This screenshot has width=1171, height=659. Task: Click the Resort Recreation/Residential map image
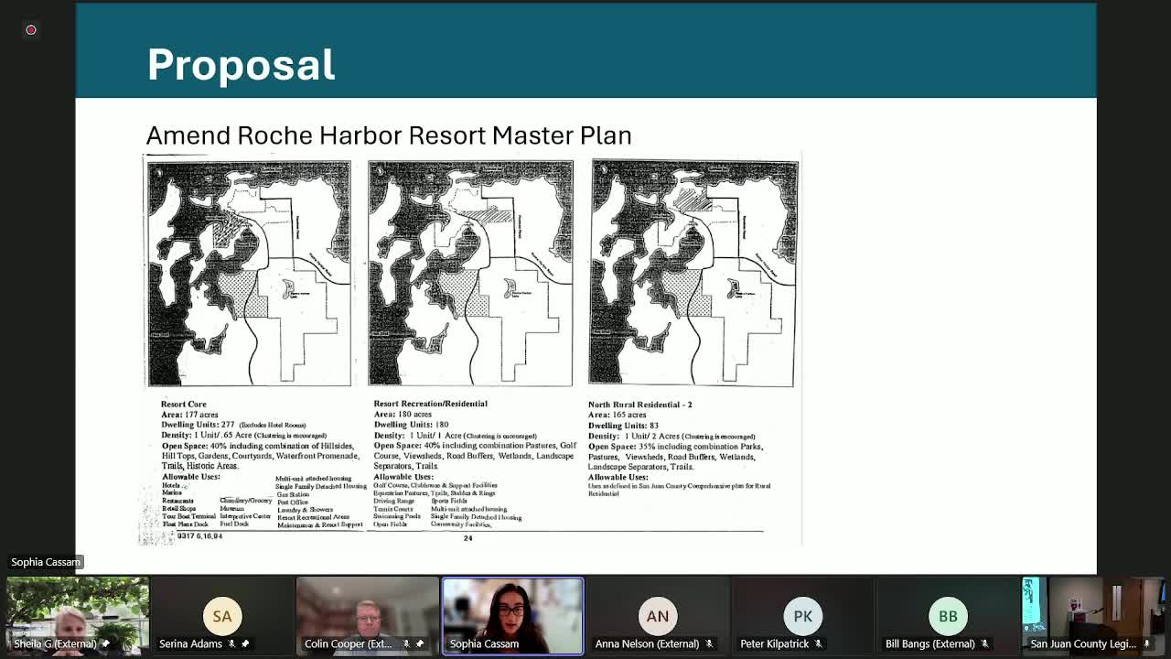coord(470,273)
